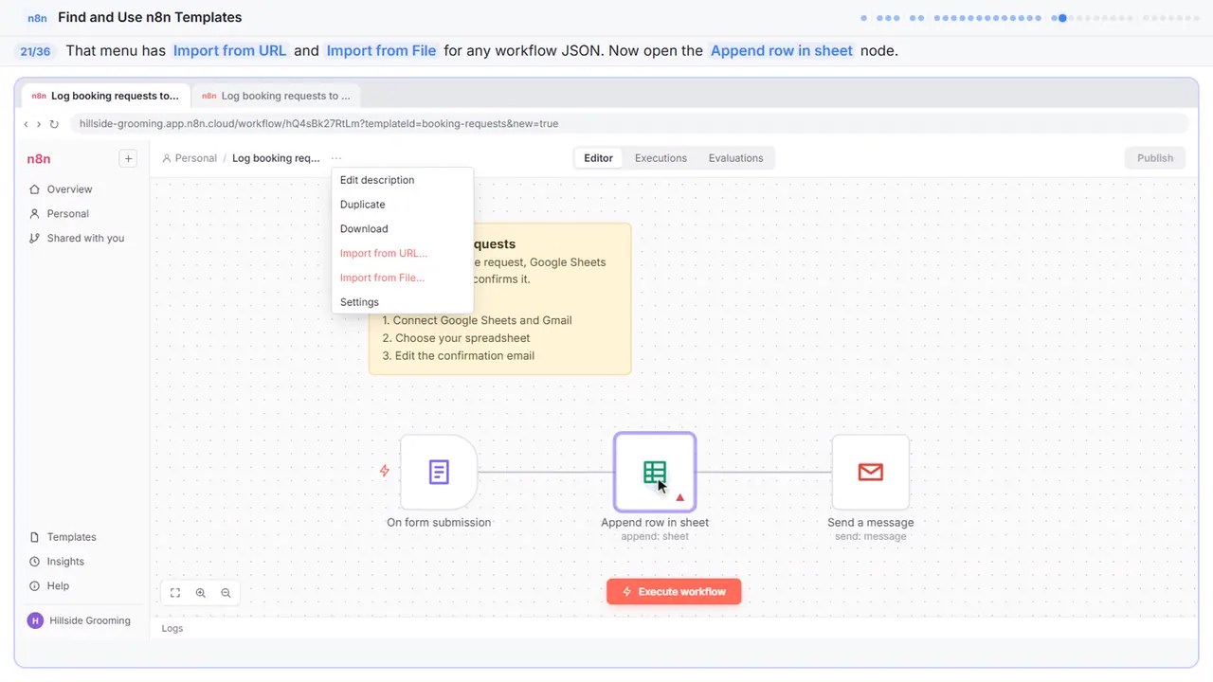Select the On form submission node
Image resolution: width=1213 pixels, height=682 pixels.
click(x=439, y=472)
